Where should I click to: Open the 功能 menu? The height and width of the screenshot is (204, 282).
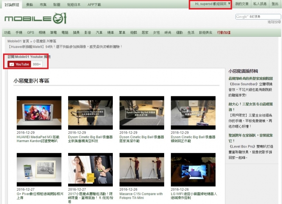7,32
